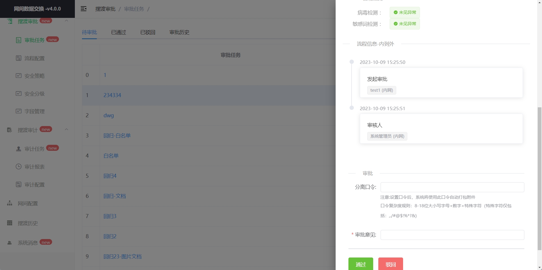Open the 回归-白名单 task link
This screenshot has width=542, height=270.
point(117,136)
